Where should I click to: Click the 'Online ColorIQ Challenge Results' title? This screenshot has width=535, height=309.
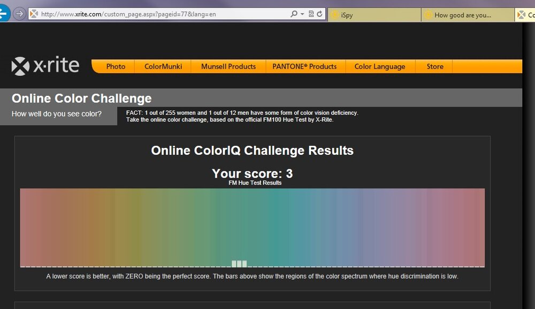252,150
